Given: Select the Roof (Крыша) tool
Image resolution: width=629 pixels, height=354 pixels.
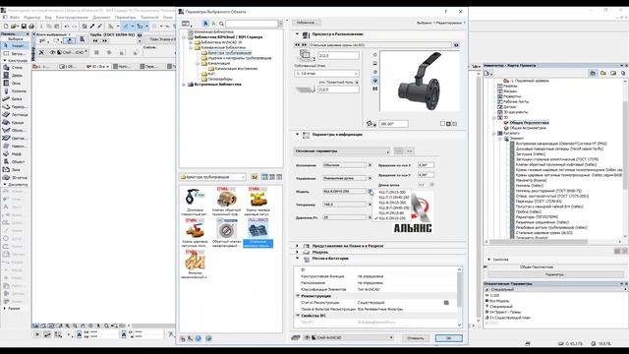Looking at the screenshot, I should 15,122.
